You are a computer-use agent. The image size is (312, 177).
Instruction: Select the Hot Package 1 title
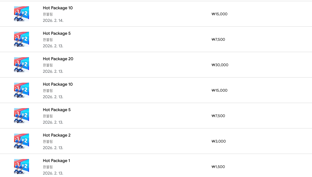(57, 161)
